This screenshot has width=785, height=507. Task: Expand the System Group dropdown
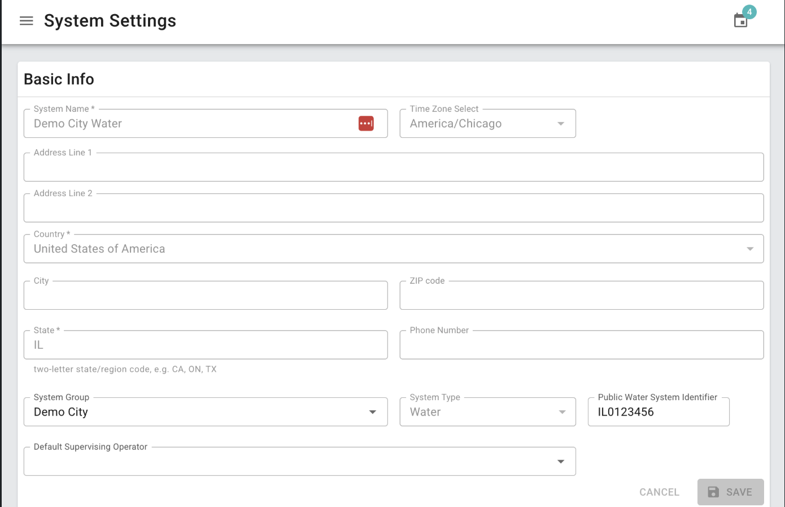click(x=373, y=412)
